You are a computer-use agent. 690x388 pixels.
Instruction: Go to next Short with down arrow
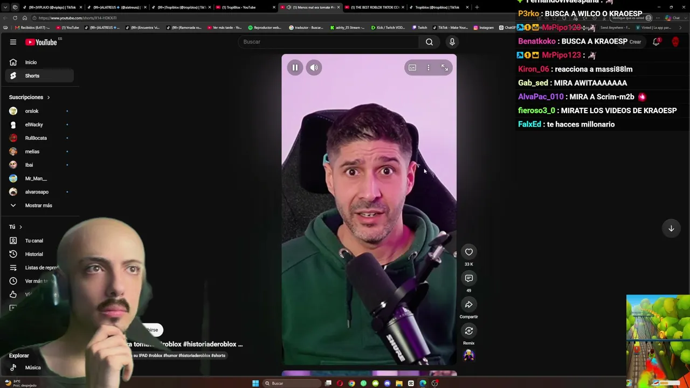[x=671, y=228]
